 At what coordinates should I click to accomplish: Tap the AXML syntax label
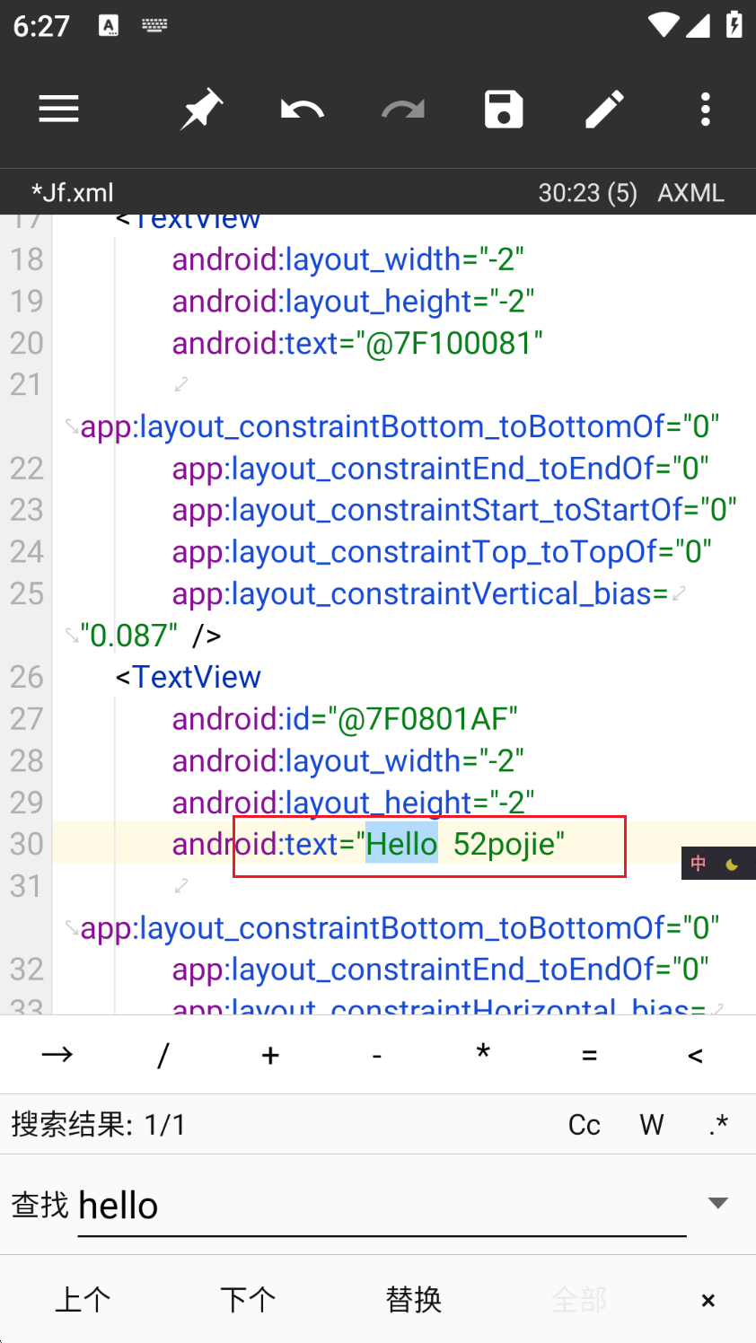(x=690, y=192)
